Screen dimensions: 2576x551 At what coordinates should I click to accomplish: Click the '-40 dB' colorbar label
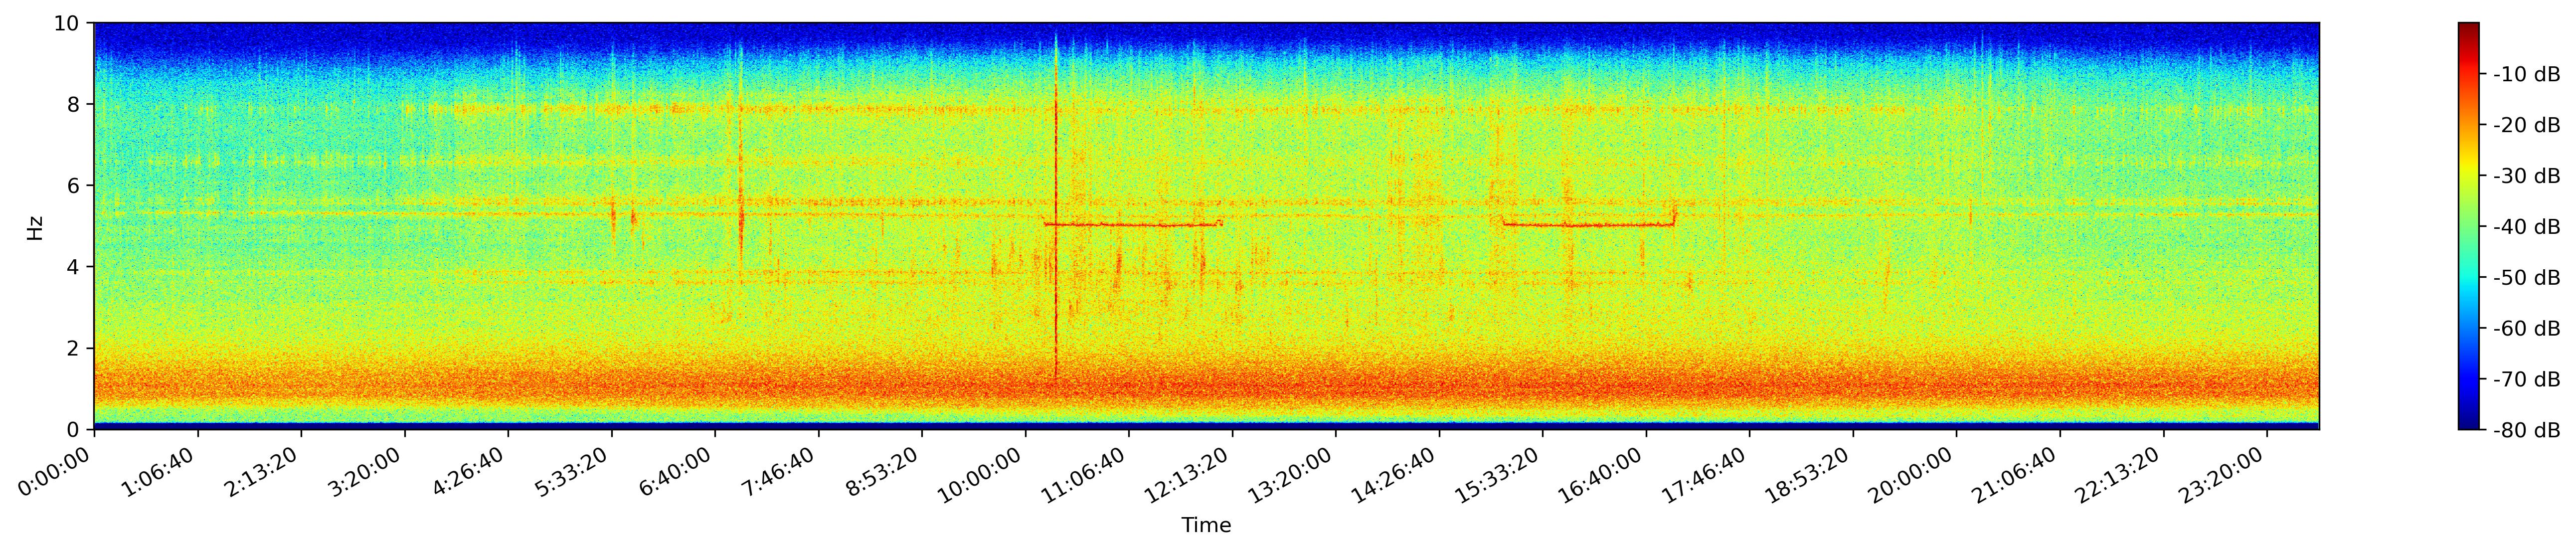coord(2527,227)
